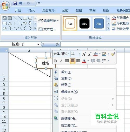Image resolution: width=130 pixels, height=132 pixels.
Task: Save the workbook with the floppy icon
Action: tap(15, 3)
